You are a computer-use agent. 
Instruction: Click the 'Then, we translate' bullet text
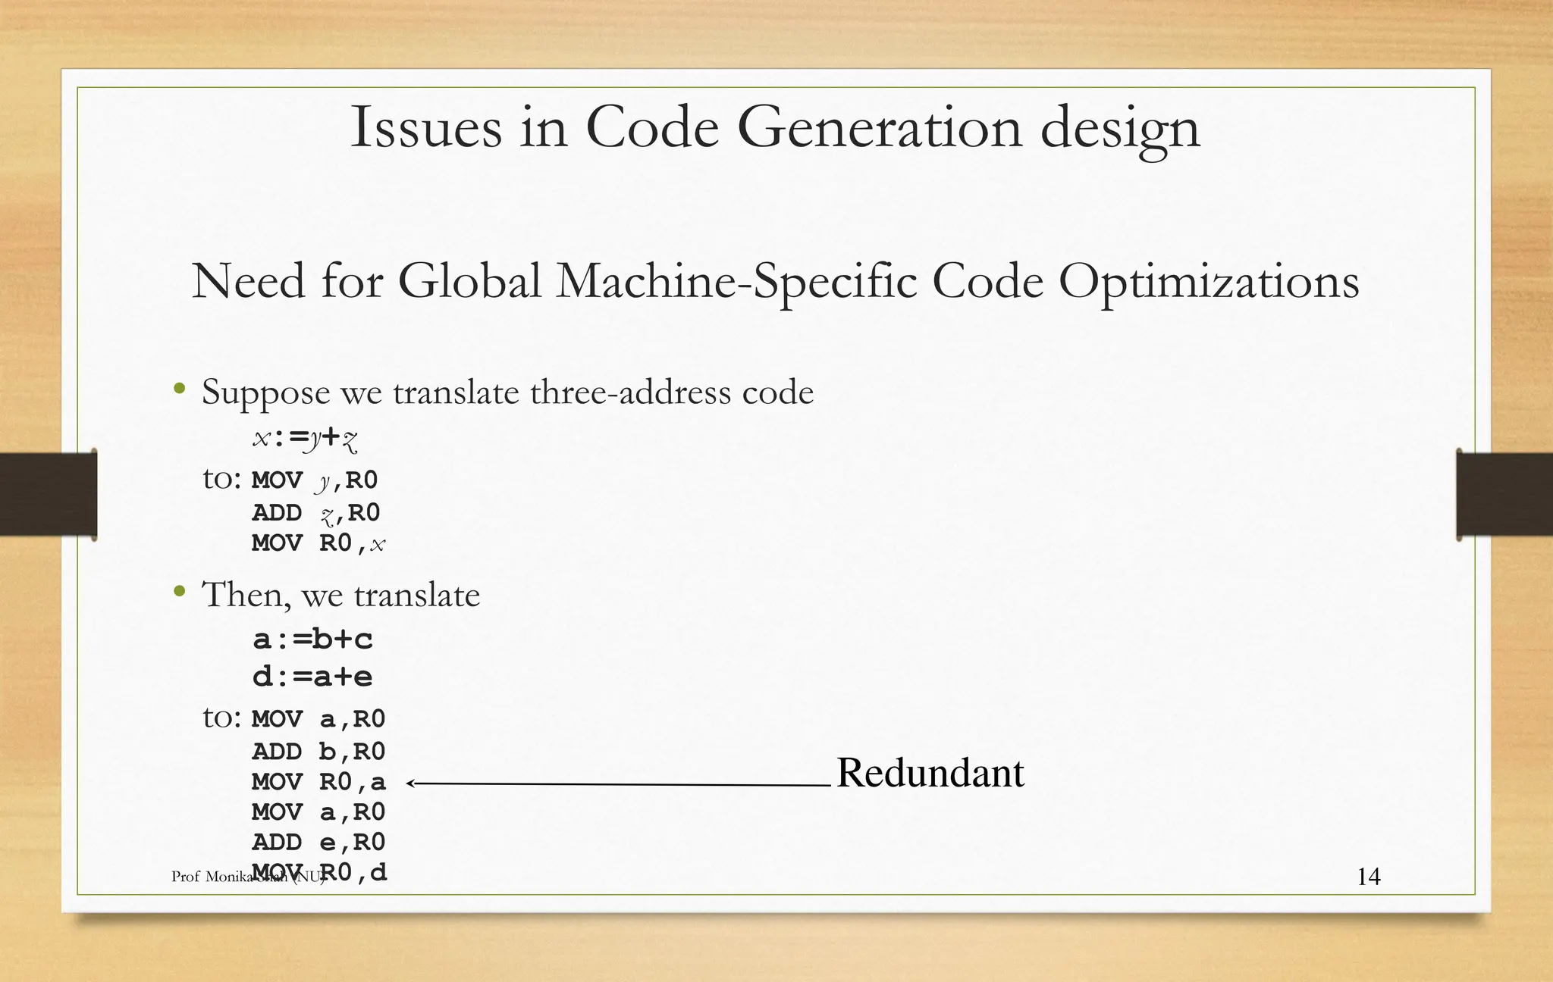[x=340, y=595]
